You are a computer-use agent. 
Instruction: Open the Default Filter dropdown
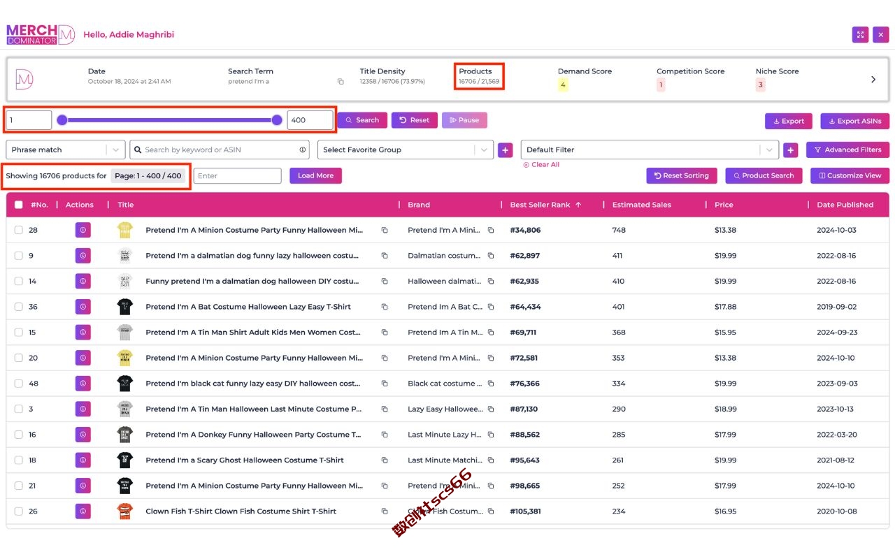point(650,150)
